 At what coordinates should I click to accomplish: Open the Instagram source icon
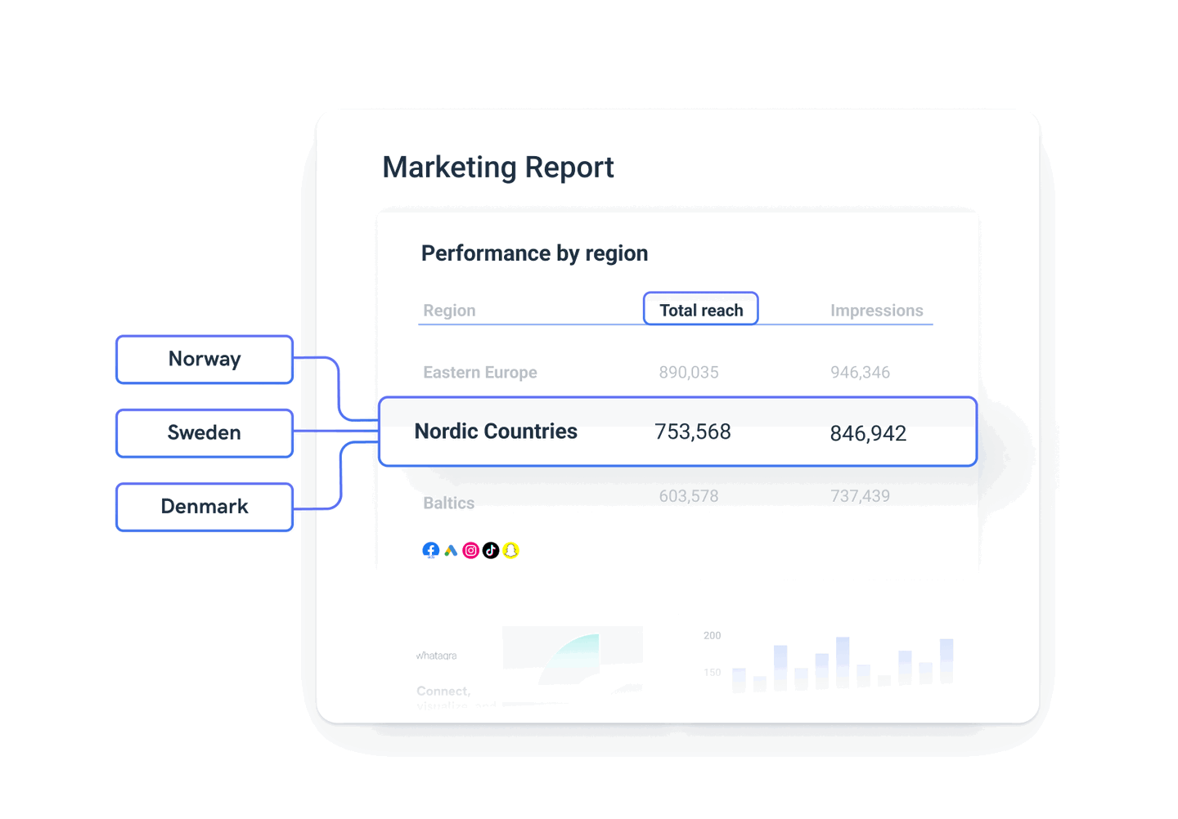coord(470,550)
